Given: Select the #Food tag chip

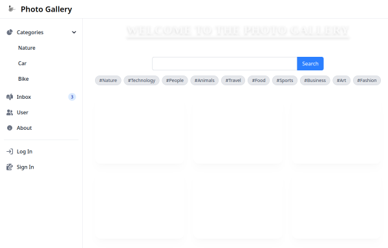Looking at the screenshot, I should pyautogui.click(x=259, y=80).
